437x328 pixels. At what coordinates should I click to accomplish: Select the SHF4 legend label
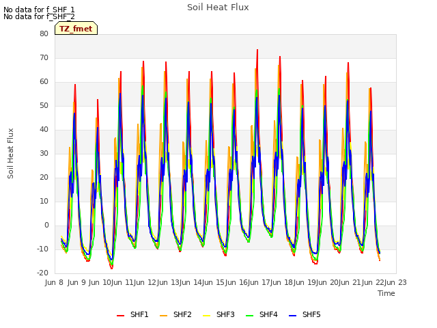click(268, 314)
